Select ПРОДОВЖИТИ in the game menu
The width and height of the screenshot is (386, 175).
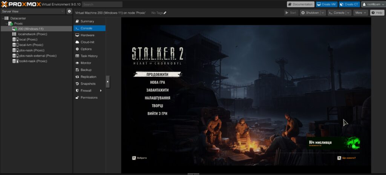click(x=158, y=74)
